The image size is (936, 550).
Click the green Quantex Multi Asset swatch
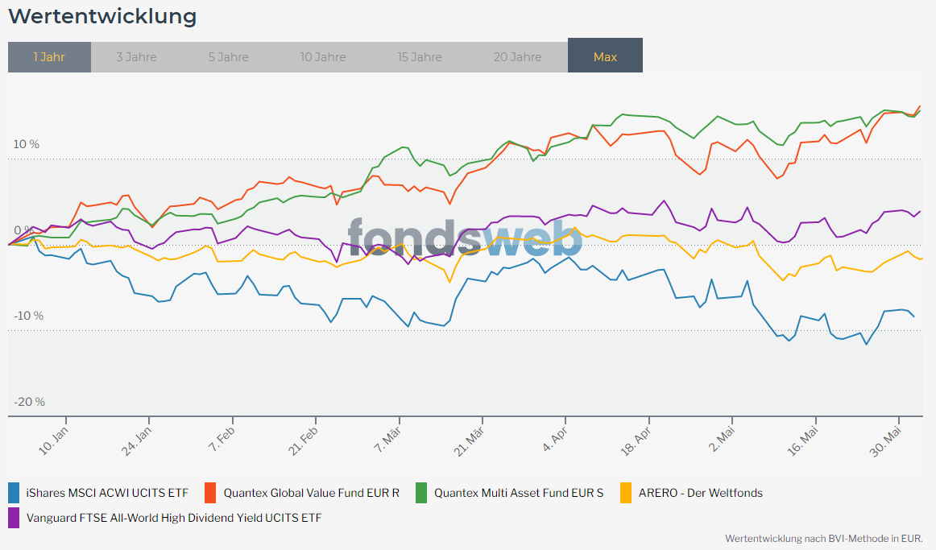tap(420, 493)
